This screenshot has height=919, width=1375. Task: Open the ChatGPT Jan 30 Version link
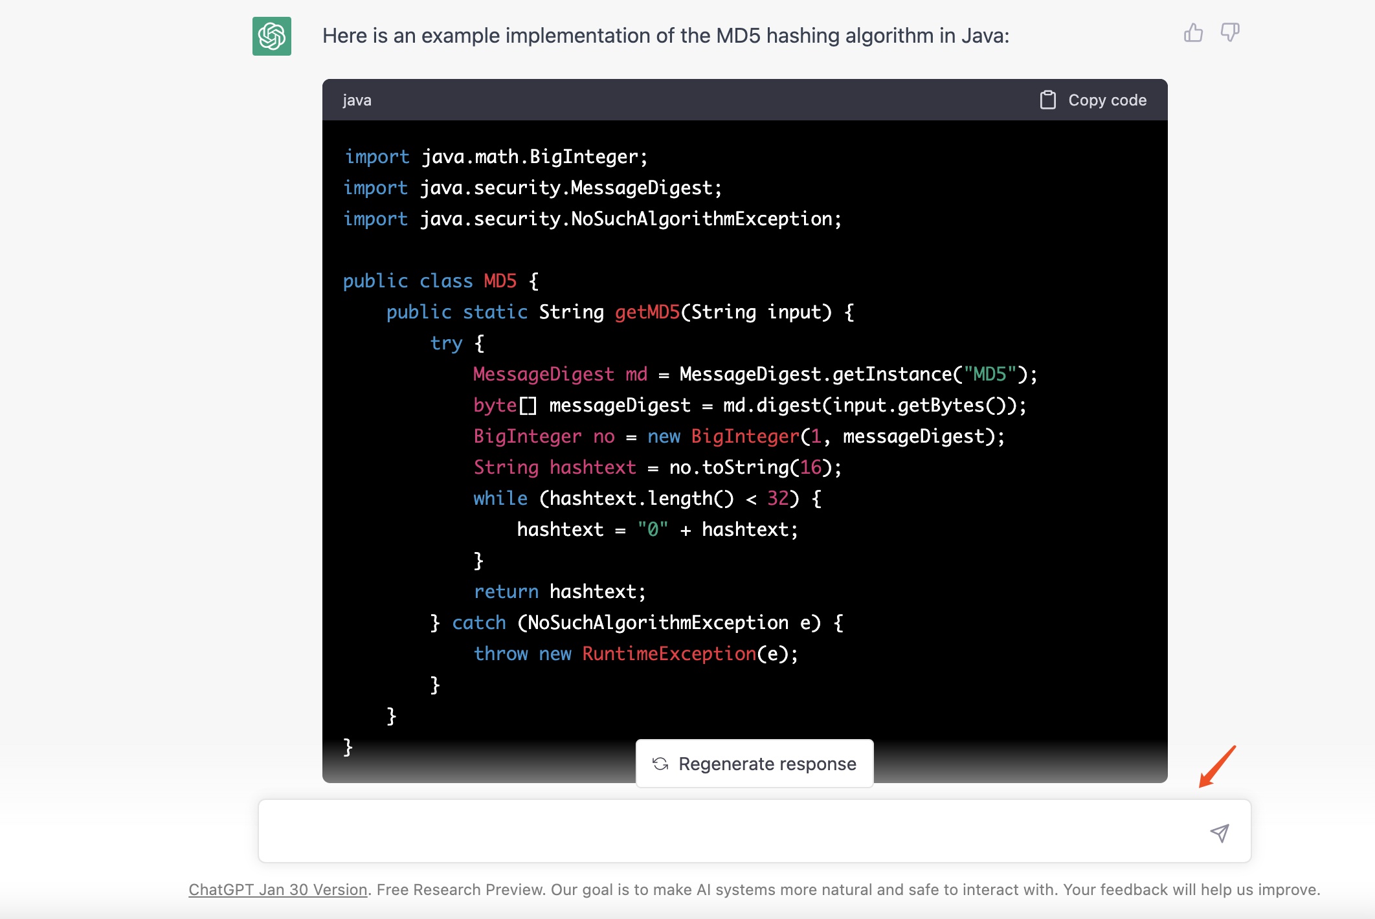(x=278, y=890)
